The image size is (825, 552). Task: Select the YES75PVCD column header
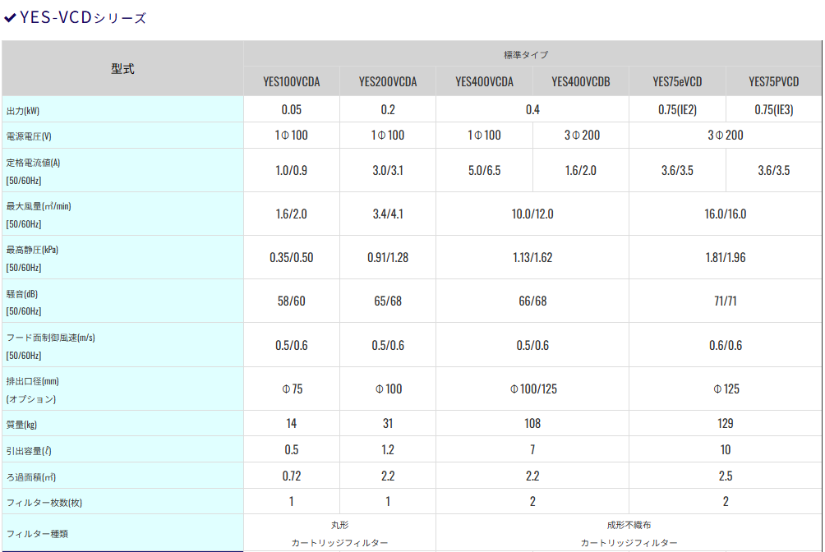(x=773, y=82)
